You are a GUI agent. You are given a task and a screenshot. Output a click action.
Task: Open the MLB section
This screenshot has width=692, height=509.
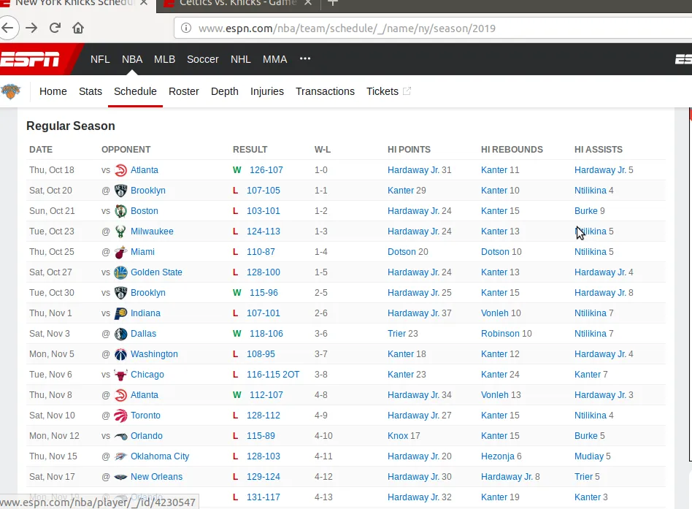coord(165,59)
